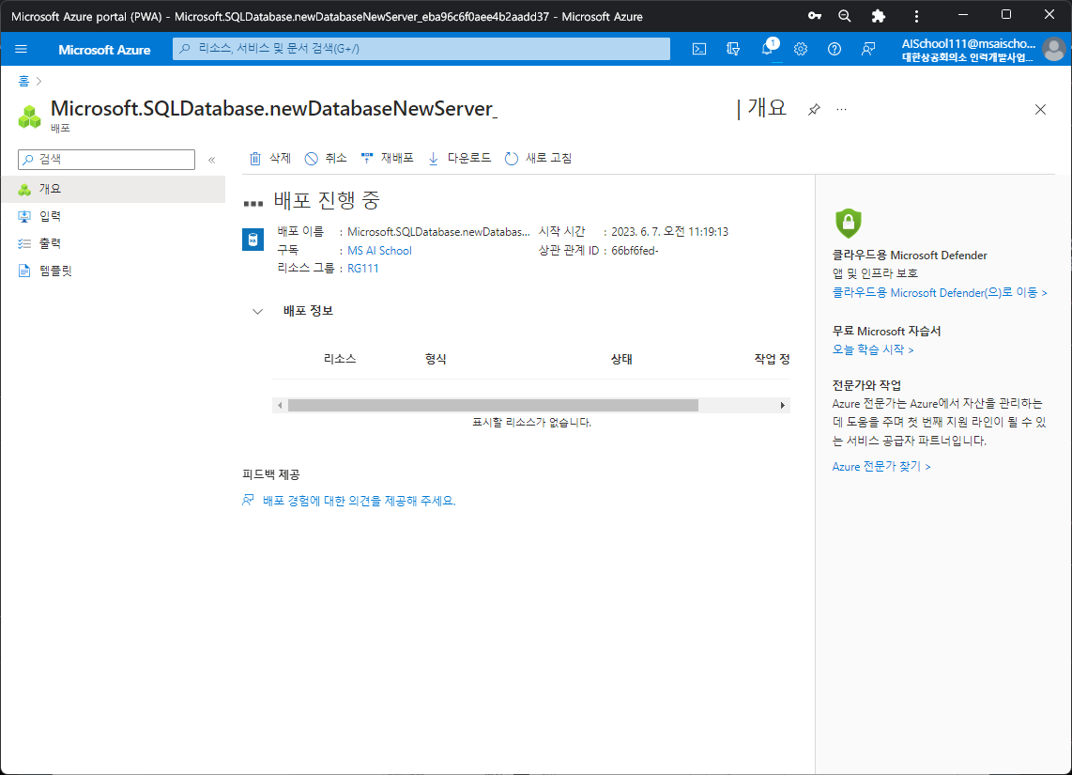This screenshot has height=775, width=1072.
Task: Click the 삭제 trash icon button
Action: 270,158
